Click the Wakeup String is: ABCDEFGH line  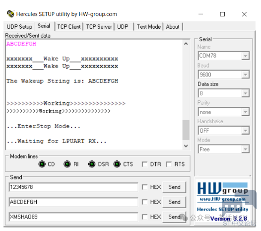tap(62, 81)
